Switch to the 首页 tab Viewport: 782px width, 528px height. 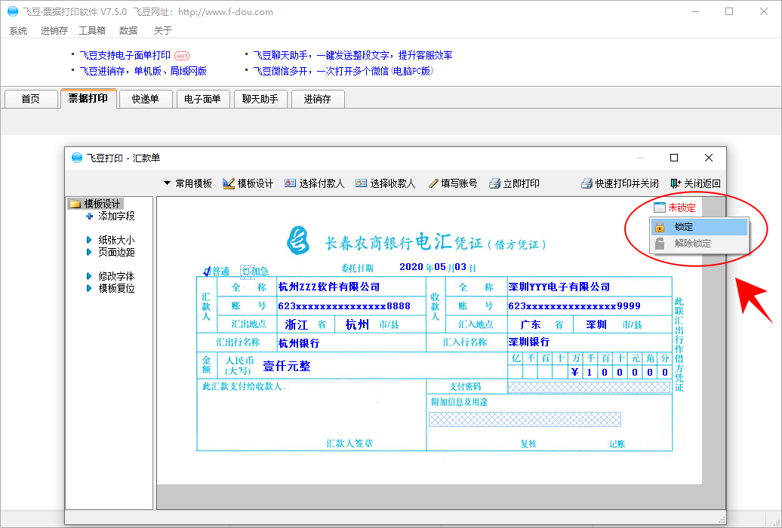[x=30, y=99]
